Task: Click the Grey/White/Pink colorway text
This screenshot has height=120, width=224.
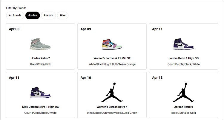Action: 40,64
